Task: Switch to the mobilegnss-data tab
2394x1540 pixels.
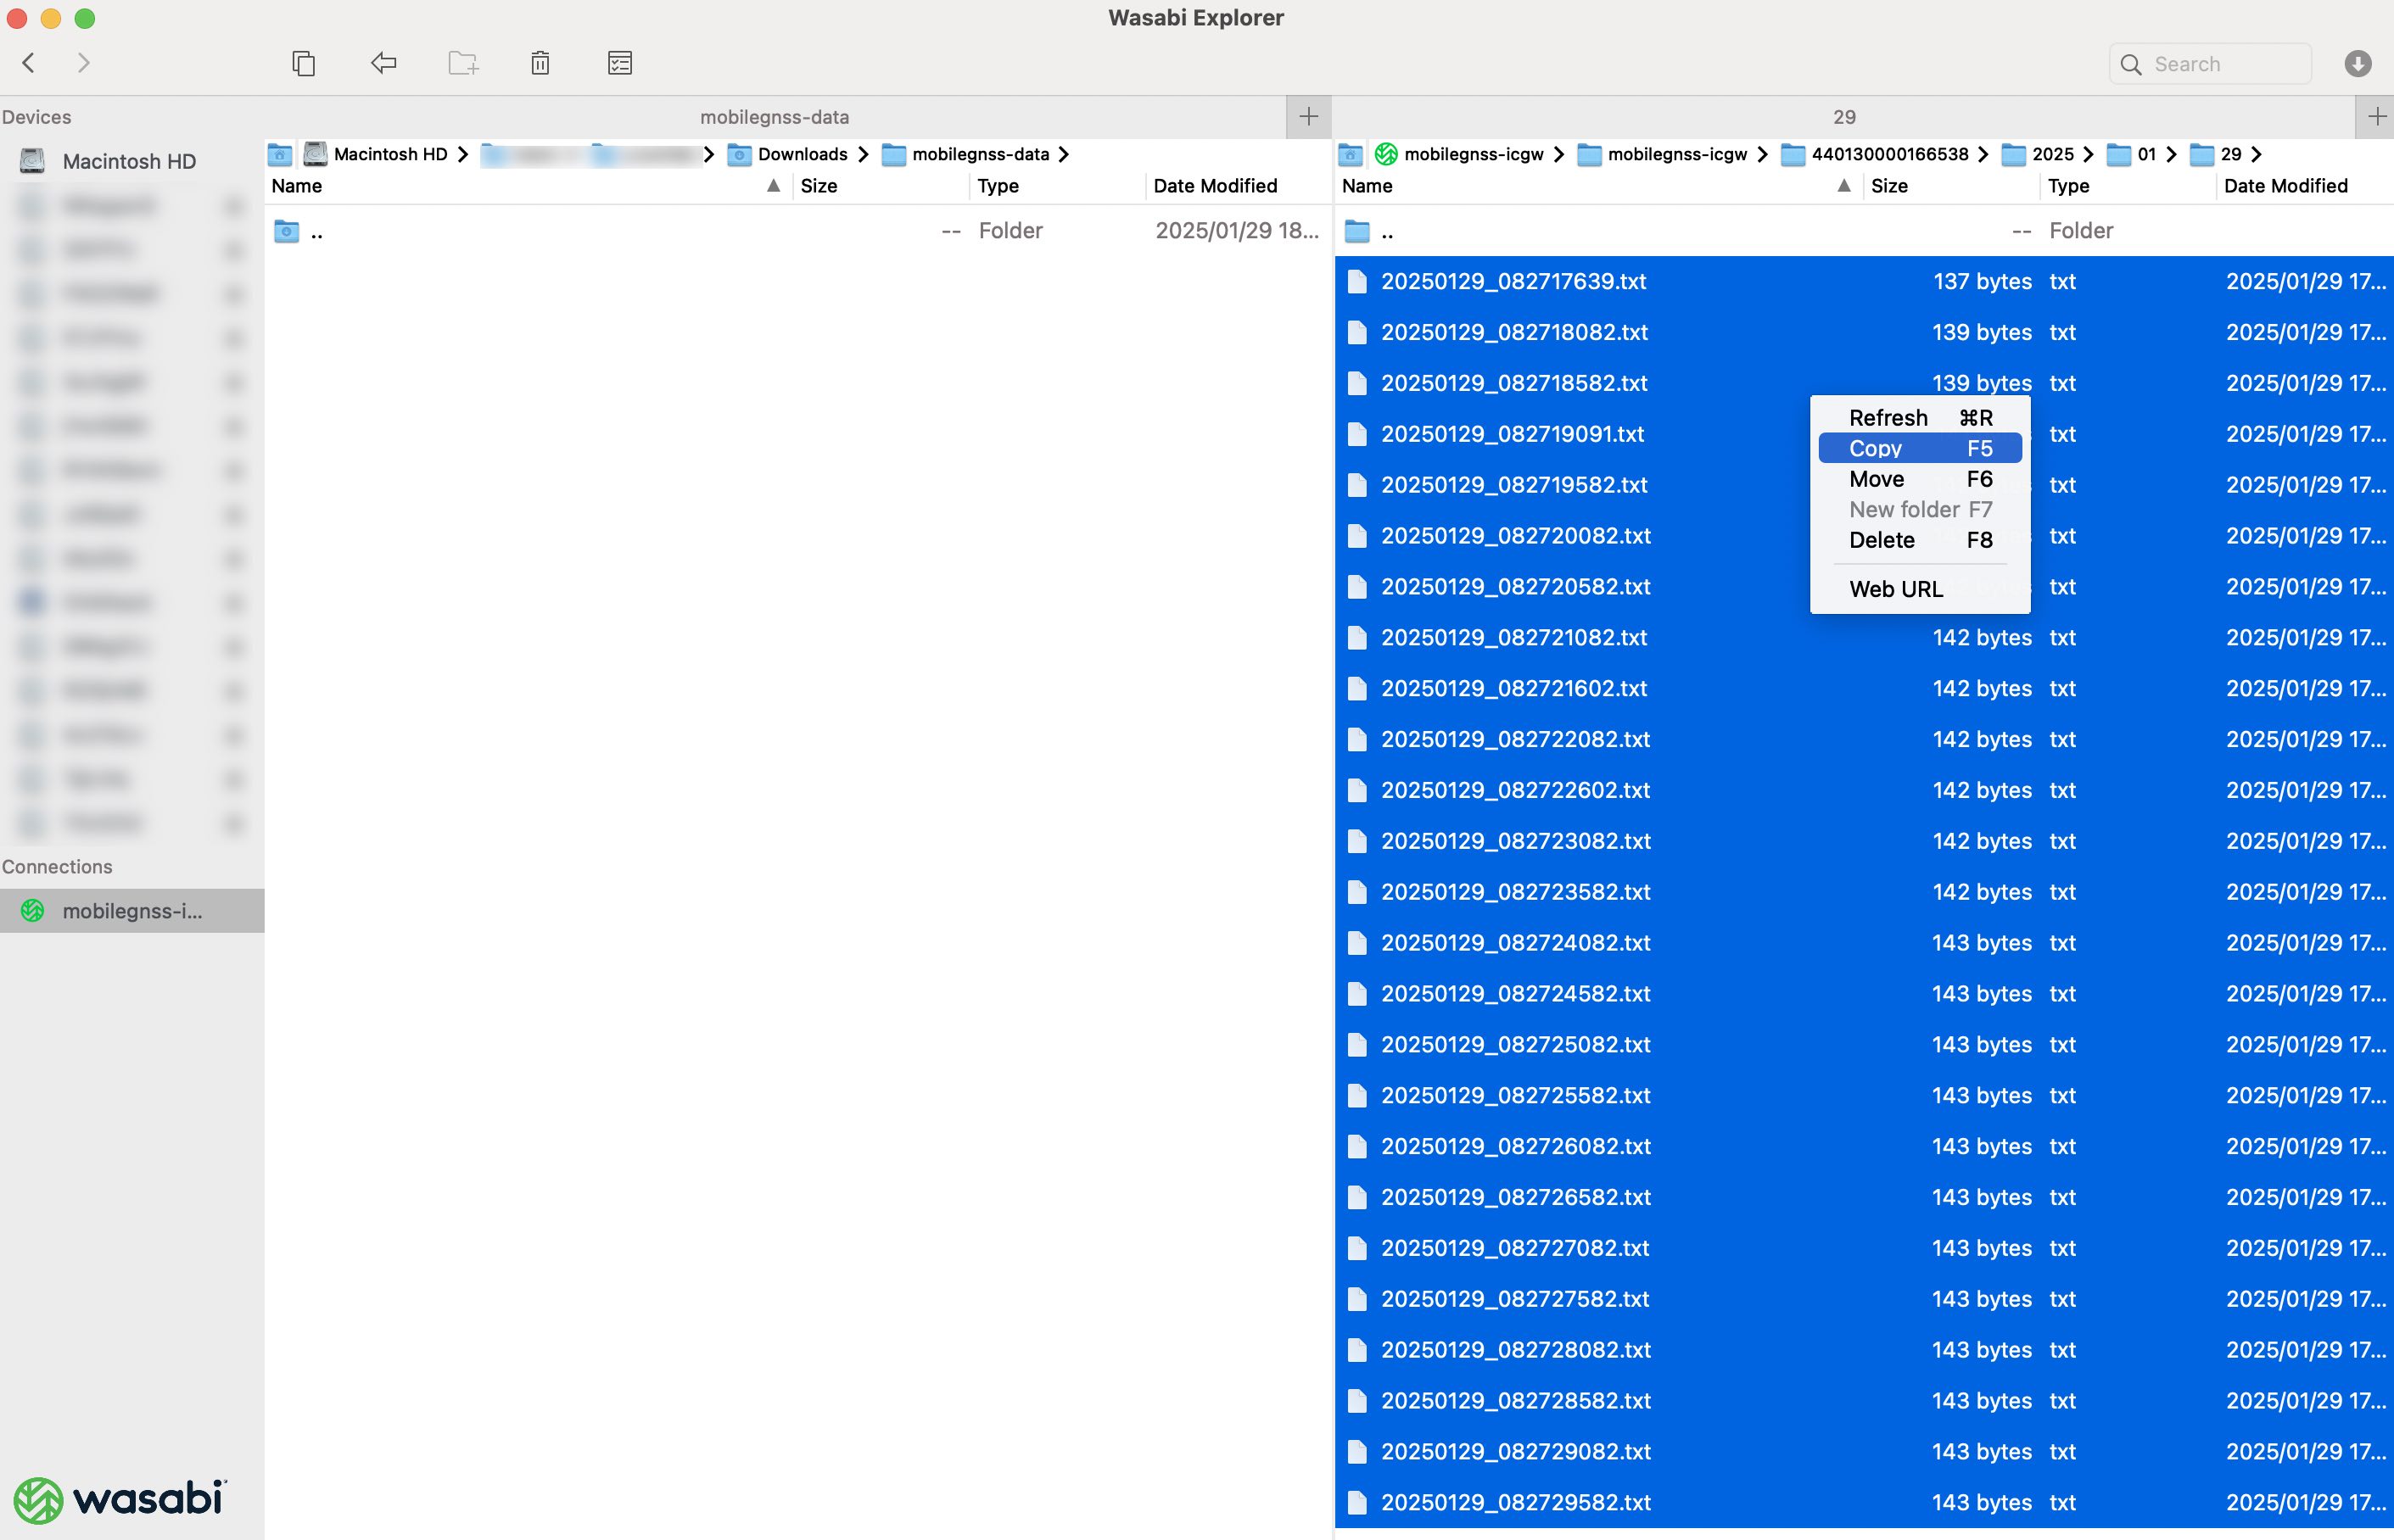Action: 775,117
